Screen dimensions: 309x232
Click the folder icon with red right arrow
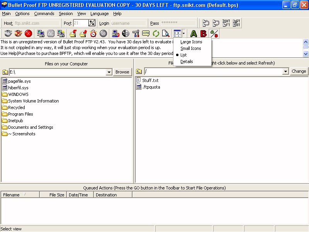83,33
